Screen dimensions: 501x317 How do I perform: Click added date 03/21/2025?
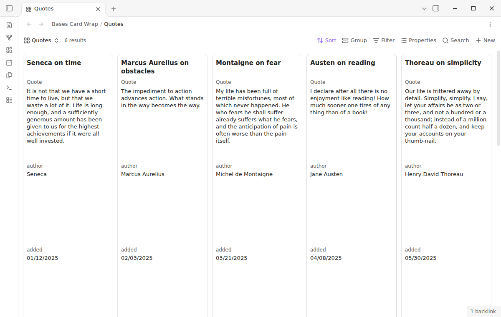(232, 258)
